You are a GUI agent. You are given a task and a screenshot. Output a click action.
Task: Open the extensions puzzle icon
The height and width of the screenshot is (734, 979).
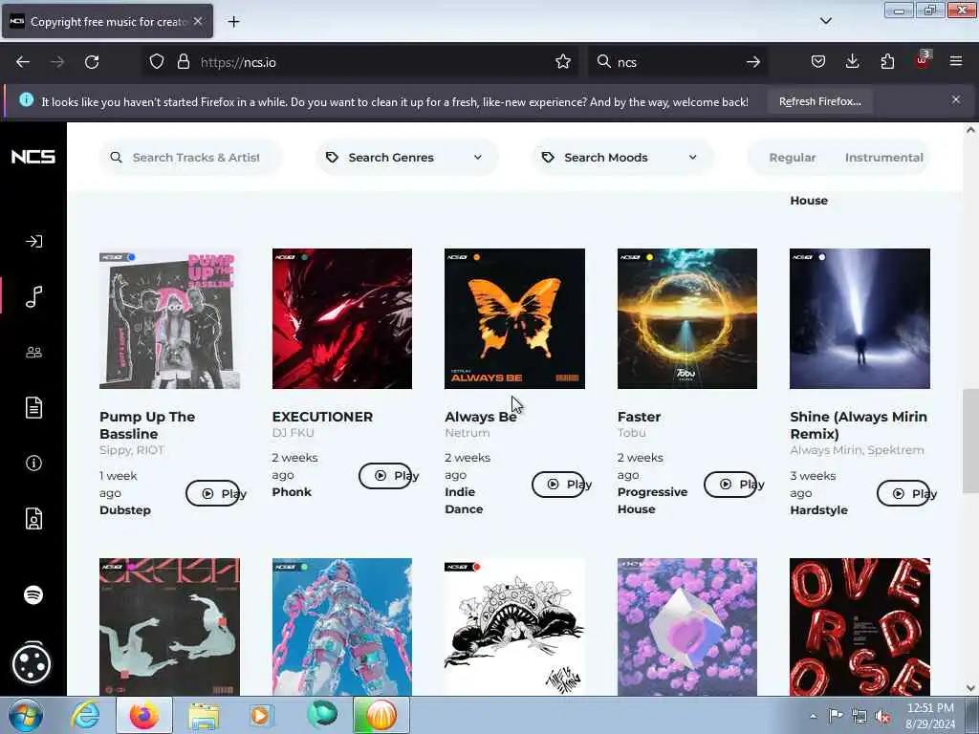[887, 62]
